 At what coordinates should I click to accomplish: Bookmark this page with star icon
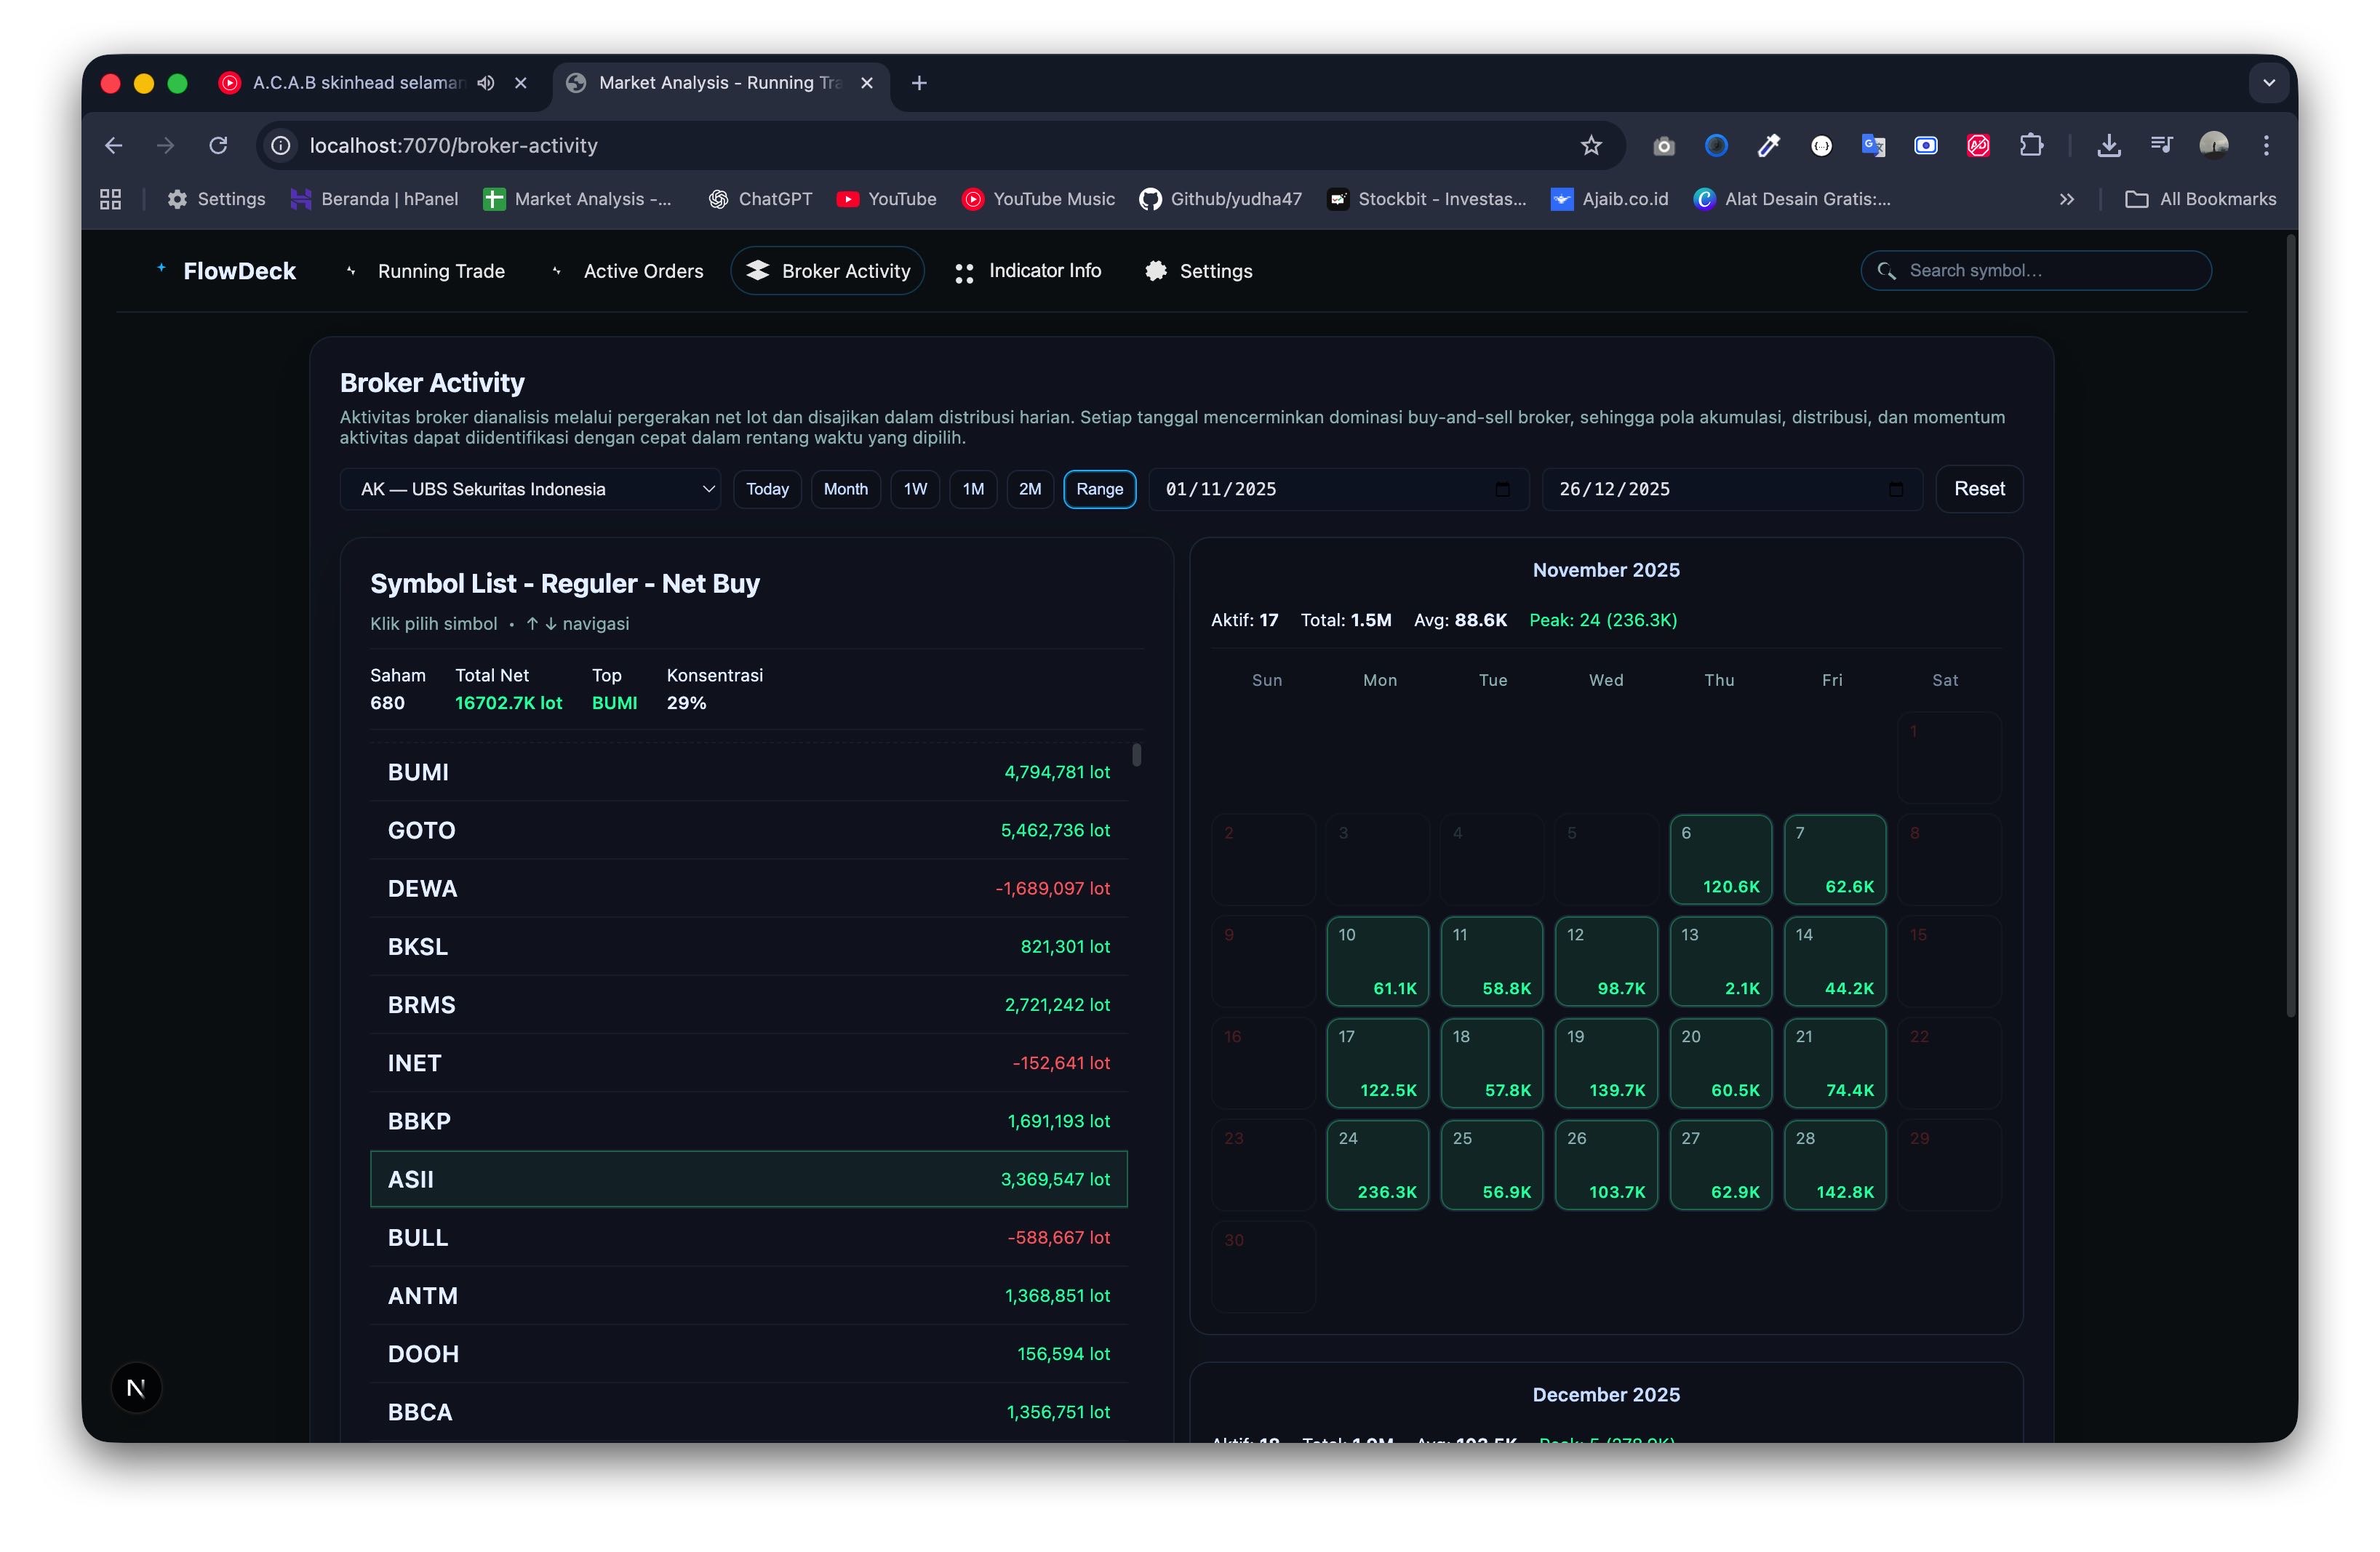click(x=1591, y=146)
